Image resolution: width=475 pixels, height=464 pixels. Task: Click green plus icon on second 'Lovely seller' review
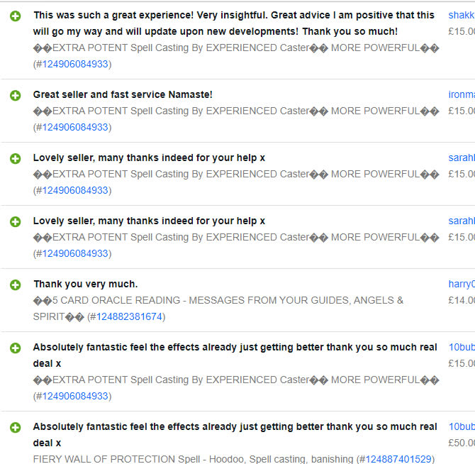[15, 221]
